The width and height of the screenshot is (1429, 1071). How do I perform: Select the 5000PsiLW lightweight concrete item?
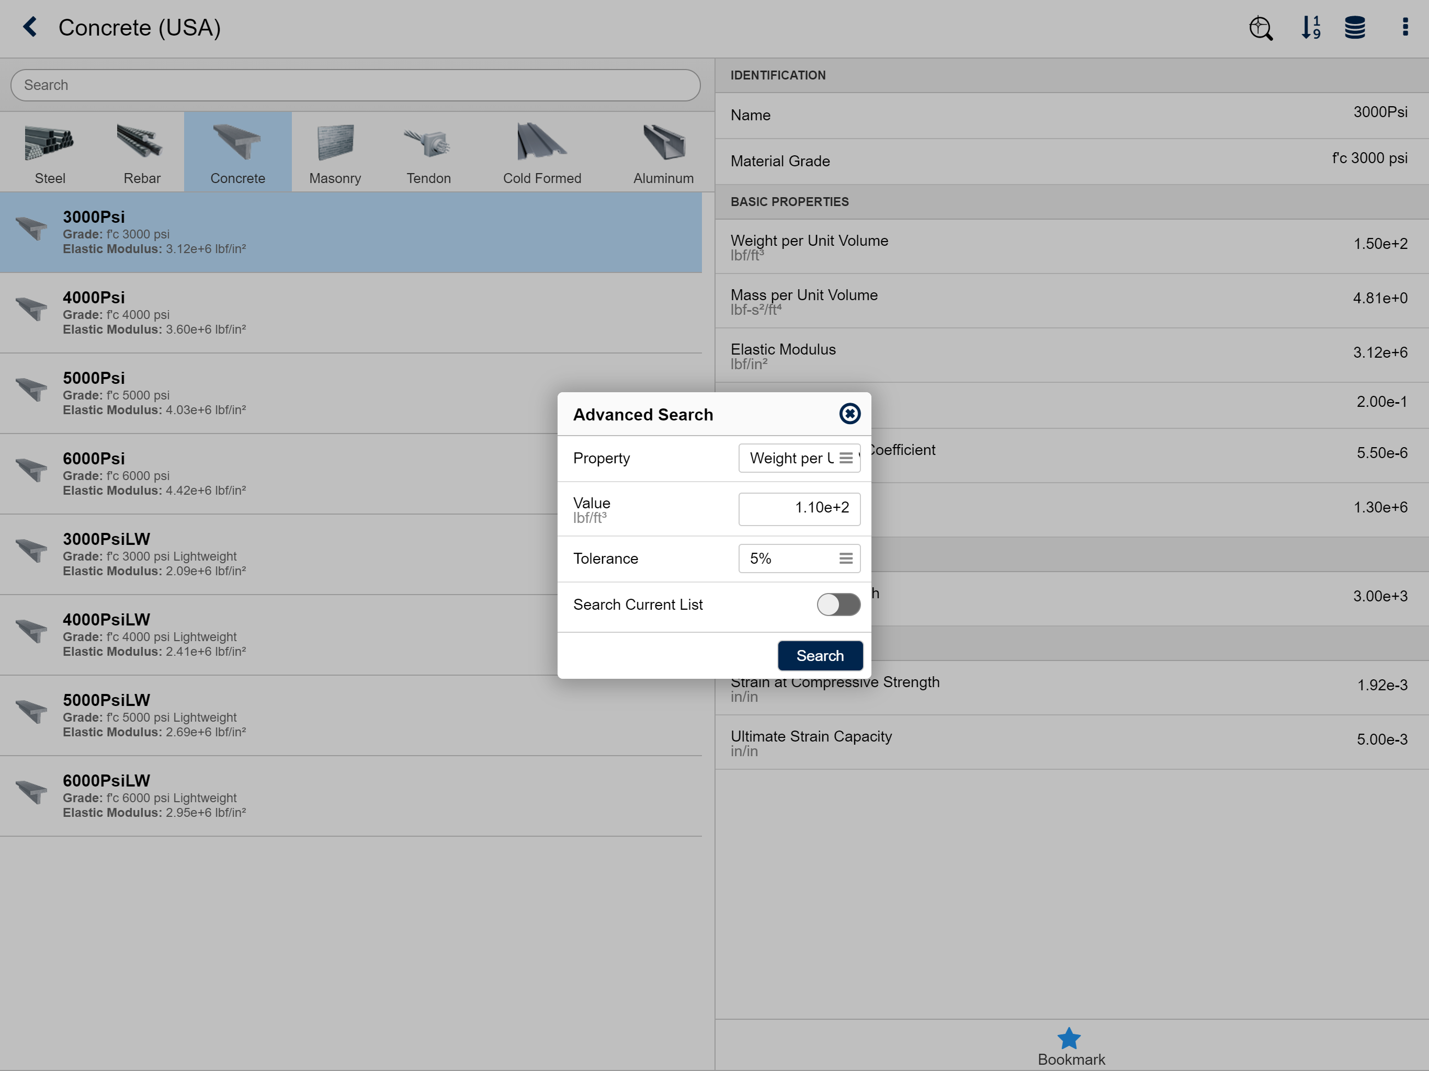(351, 716)
